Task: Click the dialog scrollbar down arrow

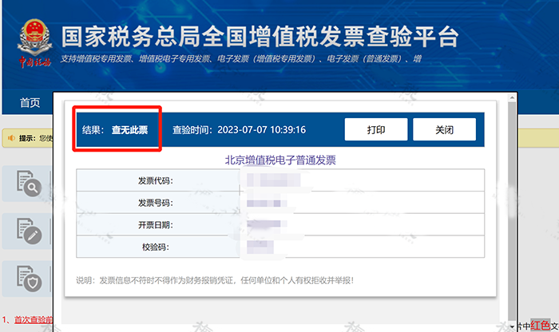Action: pyautogui.click(x=512, y=326)
